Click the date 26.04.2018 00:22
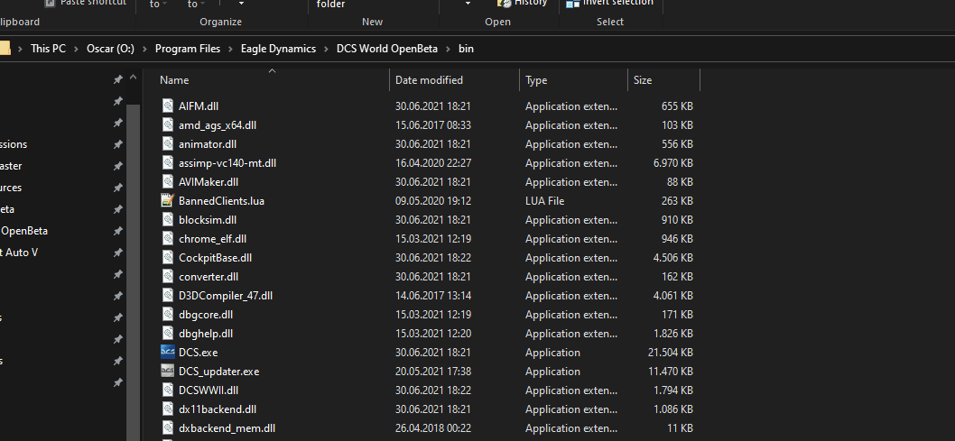Viewport: 955px width, 441px height. [433, 428]
